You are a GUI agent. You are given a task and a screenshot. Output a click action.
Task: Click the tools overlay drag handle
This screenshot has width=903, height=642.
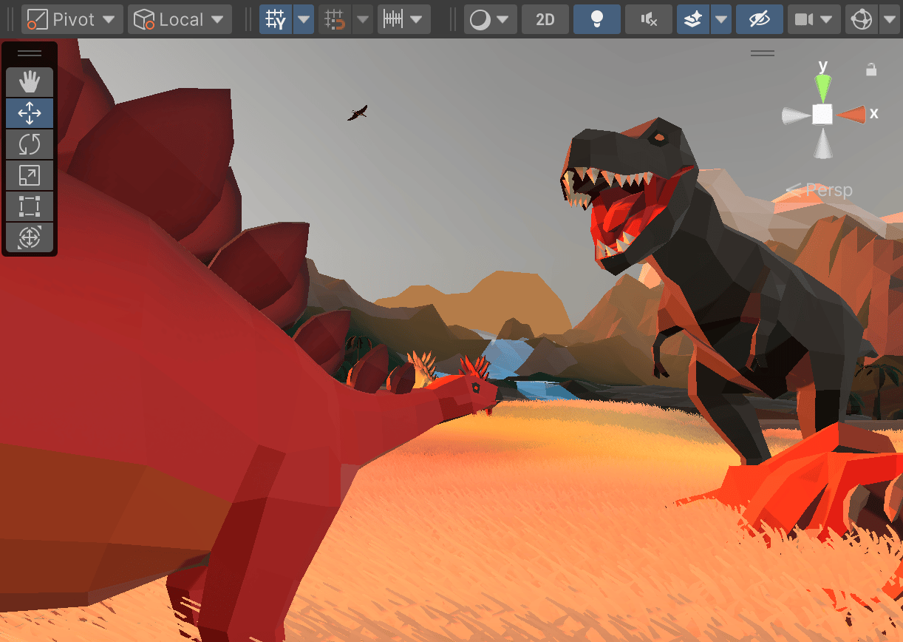click(x=30, y=53)
